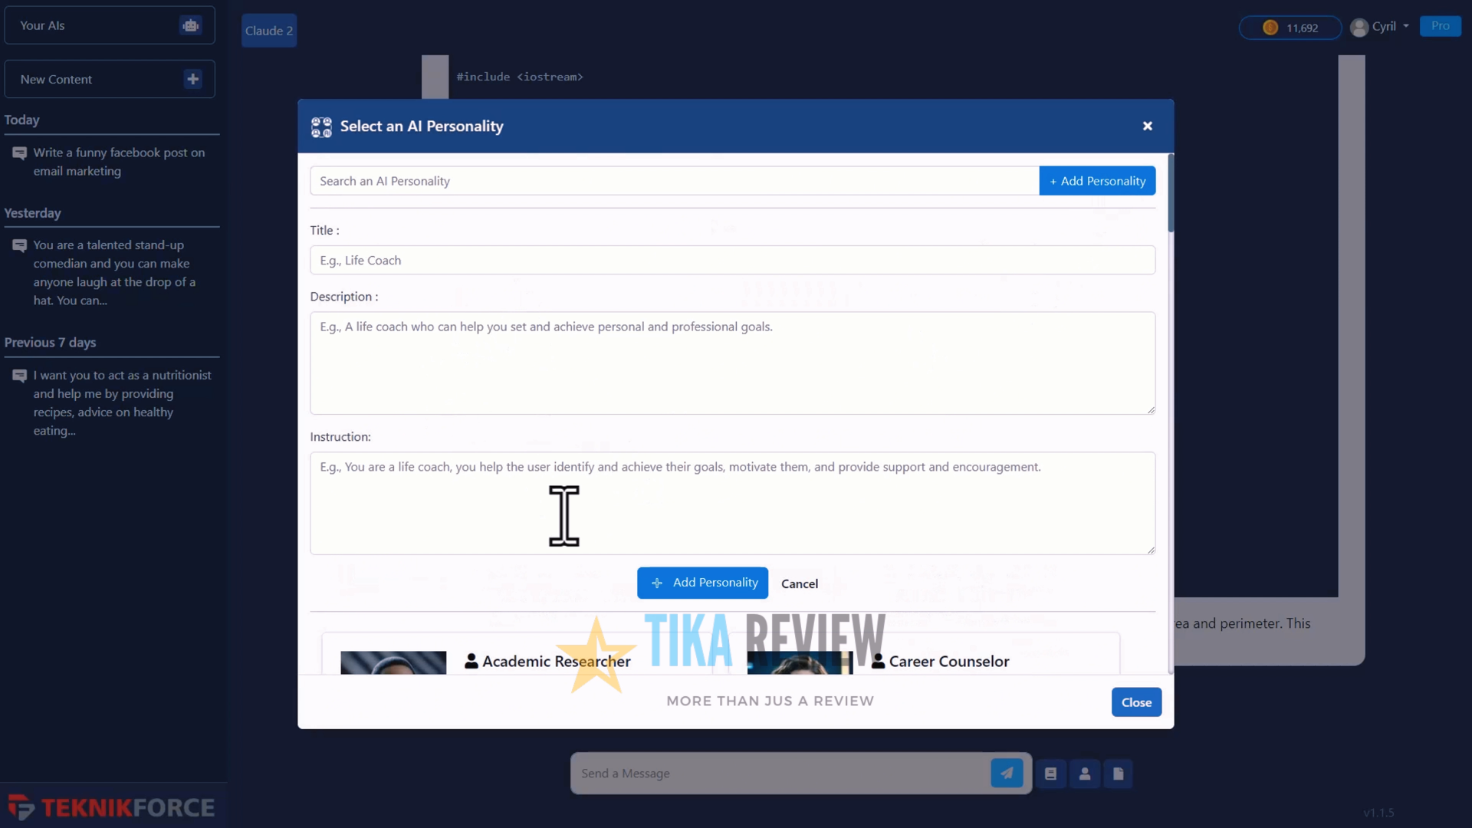Close the Select an AI Personality dialog via X
The height and width of the screenshot is (828, 1472).
pos(1147,126)
